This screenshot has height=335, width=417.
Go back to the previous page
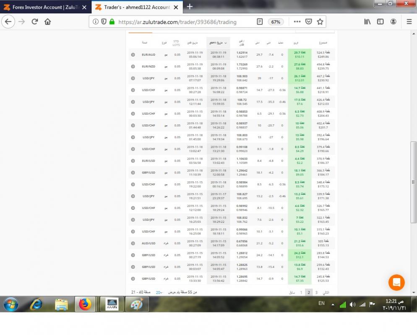tap(8, 22)
